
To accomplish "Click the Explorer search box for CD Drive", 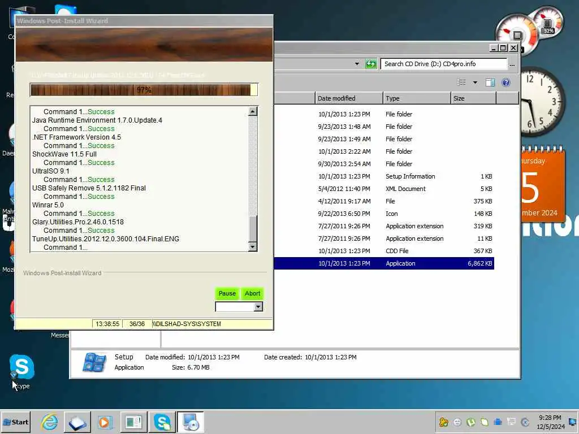I will [444, 64].
